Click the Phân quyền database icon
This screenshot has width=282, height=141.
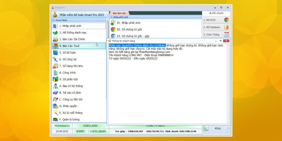coord(55,106)
